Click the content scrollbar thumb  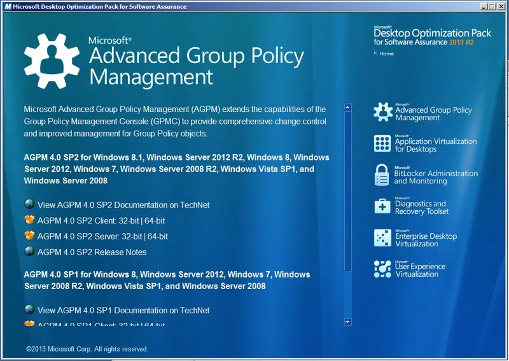(x=347, y=191)
